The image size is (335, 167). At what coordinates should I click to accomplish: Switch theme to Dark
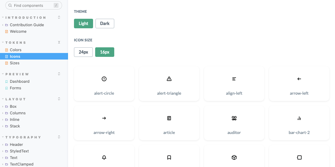(105, 24)
